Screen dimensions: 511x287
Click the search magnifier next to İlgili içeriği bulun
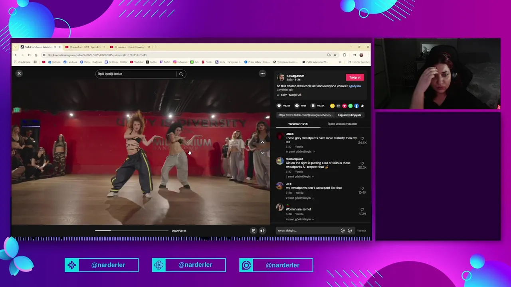click(x=181, y=74)
